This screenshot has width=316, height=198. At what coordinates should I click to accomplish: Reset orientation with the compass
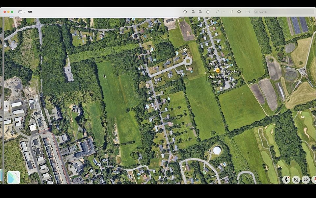click(x=314, y=180)
